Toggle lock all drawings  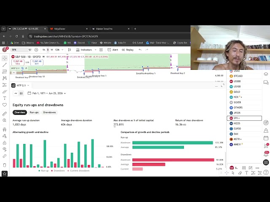click(5, 143)
